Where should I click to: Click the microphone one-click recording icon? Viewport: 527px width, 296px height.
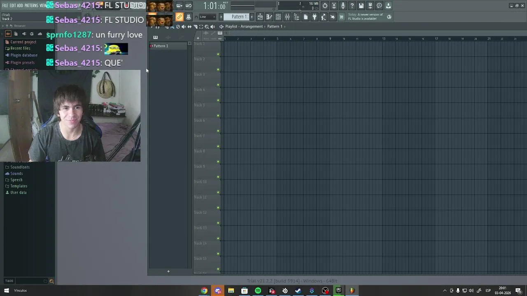tap(343, 6)
